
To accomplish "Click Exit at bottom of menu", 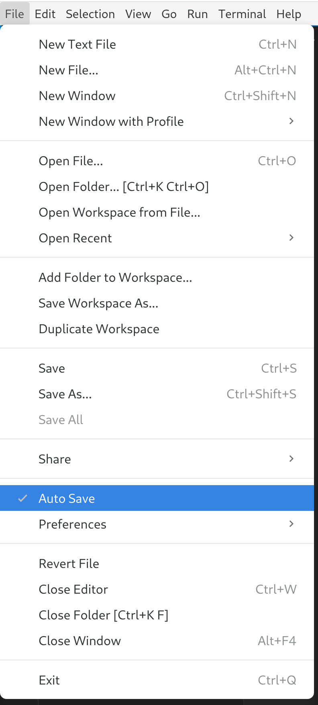I will [x=49, y=680].
